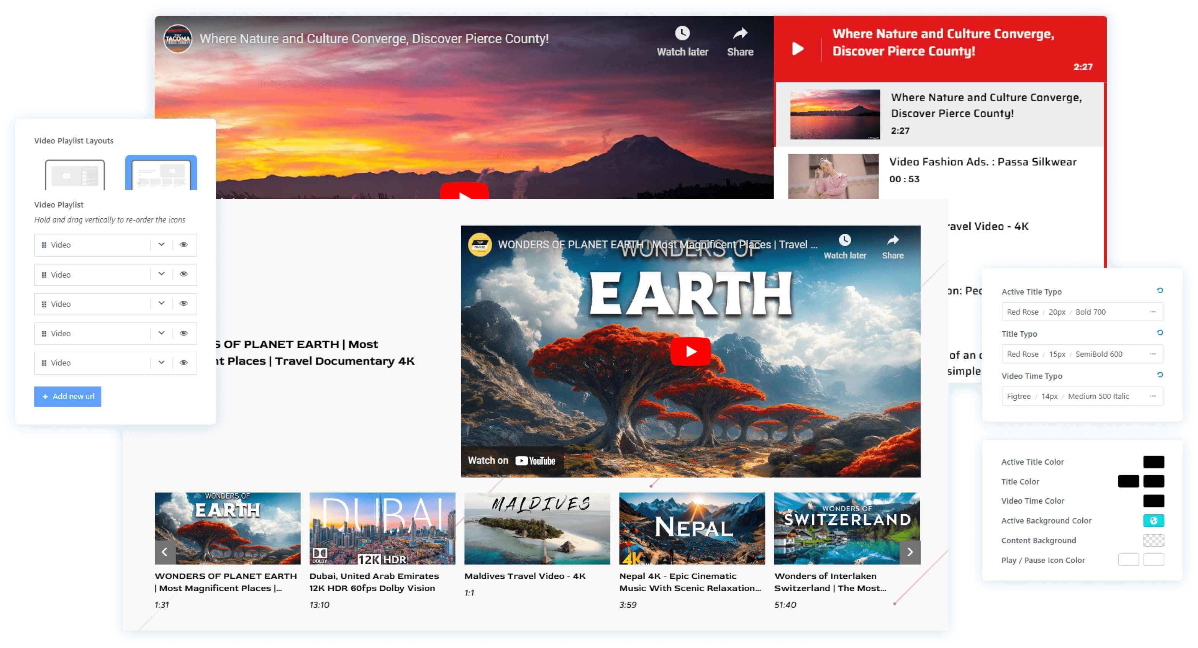Click Active Background Color swatch
The image size is (1198, 648).
coord(1153,520)
